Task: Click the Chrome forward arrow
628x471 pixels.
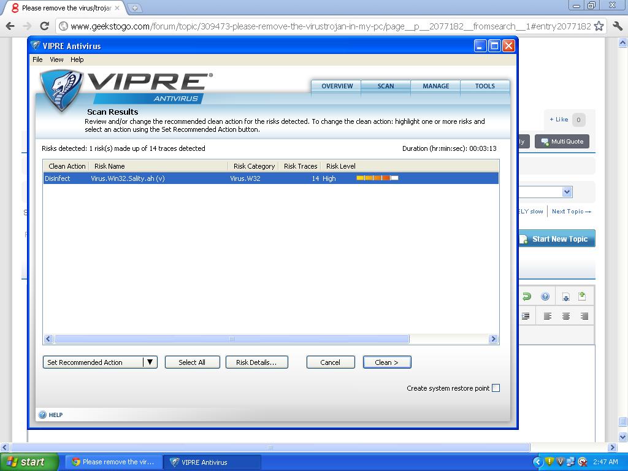Action: click(x=27, y=26)
